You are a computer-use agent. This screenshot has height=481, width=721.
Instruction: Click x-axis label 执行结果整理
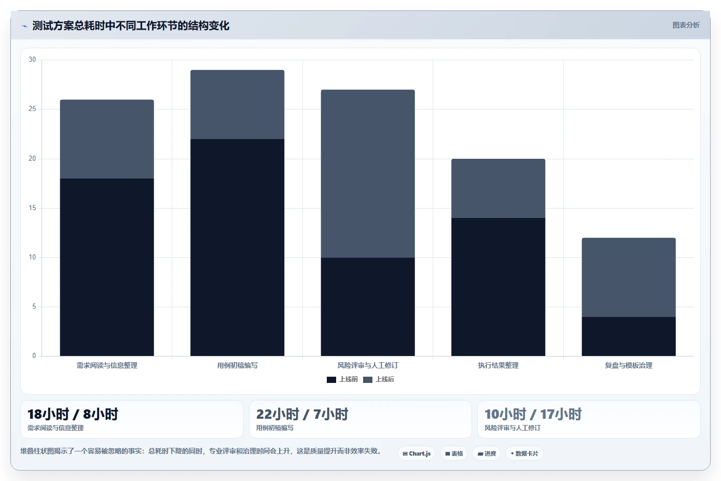click(498, 365)
